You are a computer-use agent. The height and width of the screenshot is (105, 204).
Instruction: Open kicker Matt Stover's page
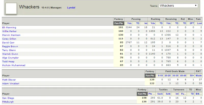[x=9, y=80]
